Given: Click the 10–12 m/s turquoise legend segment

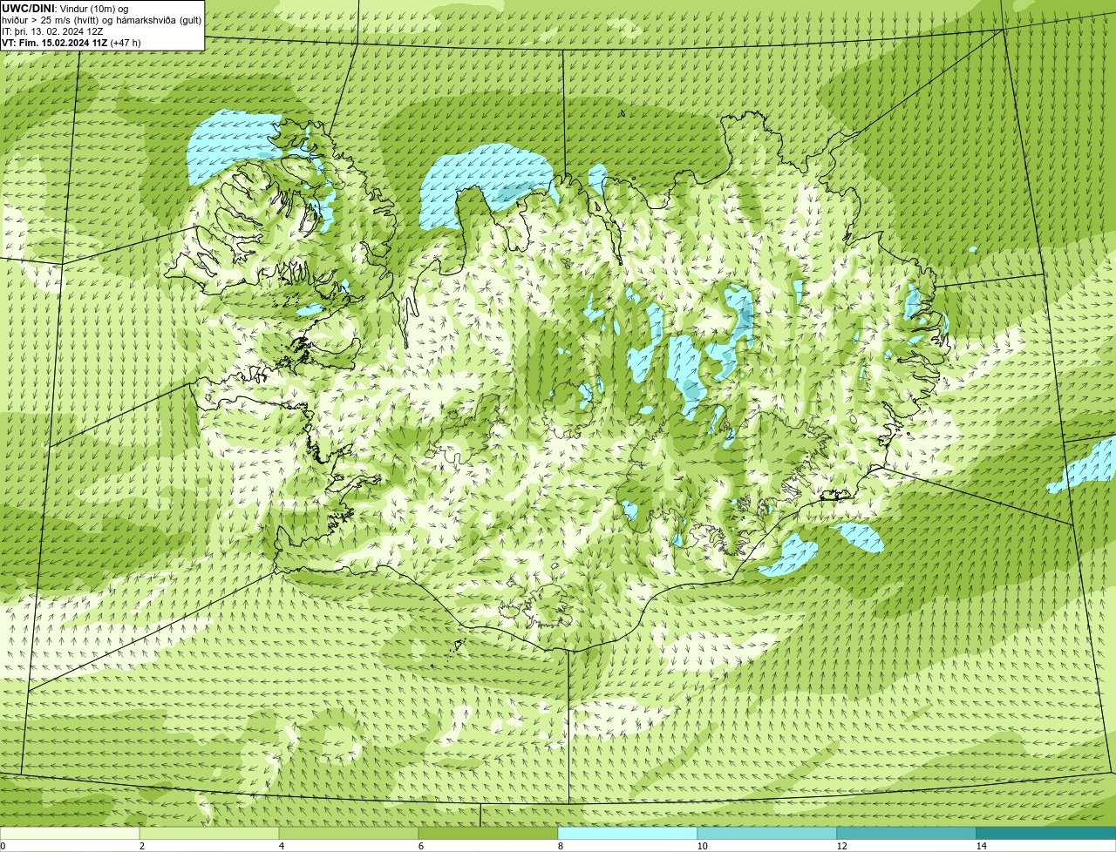Looking at the screenshot, I should [x=767, y=833].
